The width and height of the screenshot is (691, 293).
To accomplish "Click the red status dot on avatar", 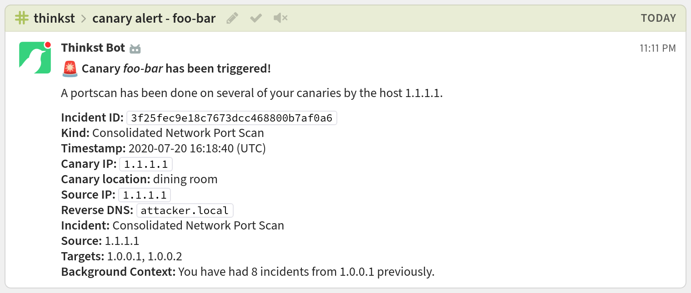I will [48, 44].
